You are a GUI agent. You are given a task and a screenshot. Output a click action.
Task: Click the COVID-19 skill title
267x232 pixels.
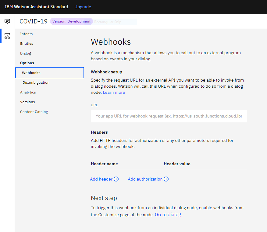34,21
